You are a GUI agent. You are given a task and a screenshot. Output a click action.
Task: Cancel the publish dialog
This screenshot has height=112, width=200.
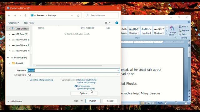110,101
